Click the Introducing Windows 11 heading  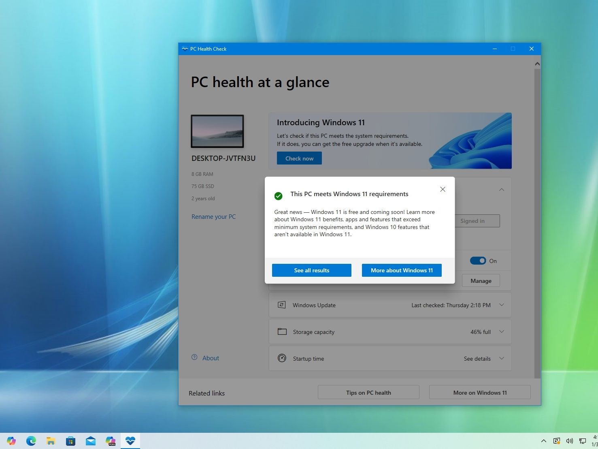(x=321, y=122)
